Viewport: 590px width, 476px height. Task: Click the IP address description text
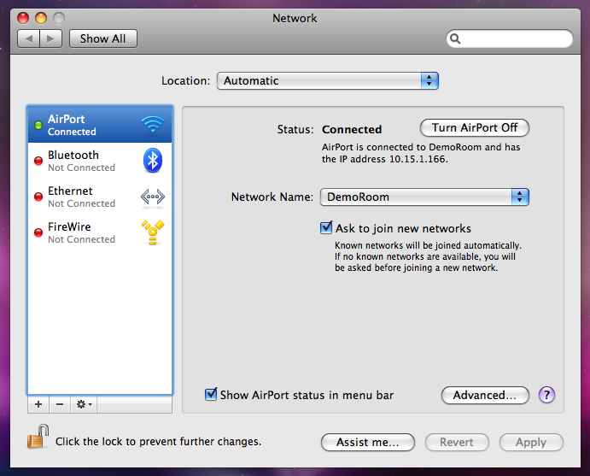pos(421,153)
